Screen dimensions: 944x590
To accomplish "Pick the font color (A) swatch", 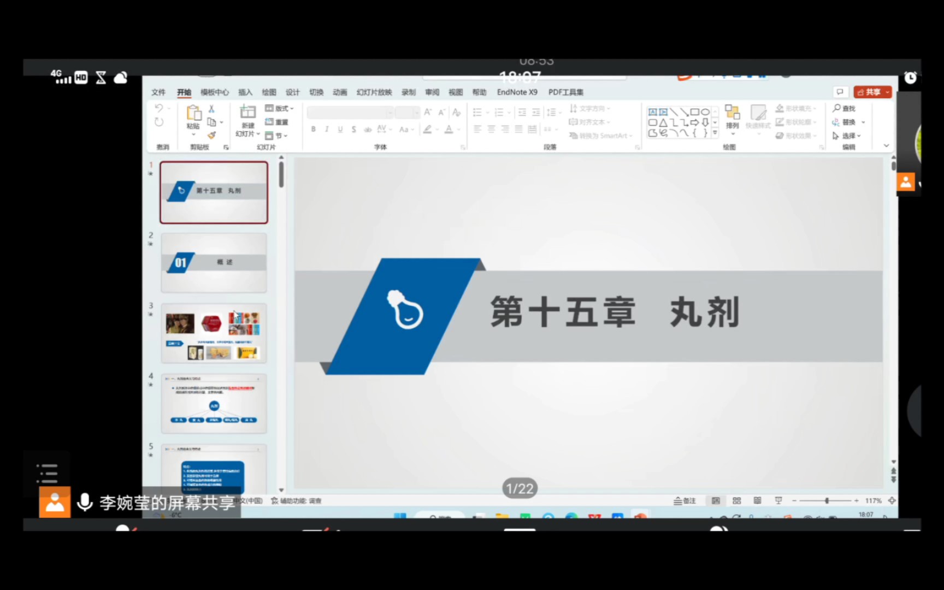I will point(449,129).
